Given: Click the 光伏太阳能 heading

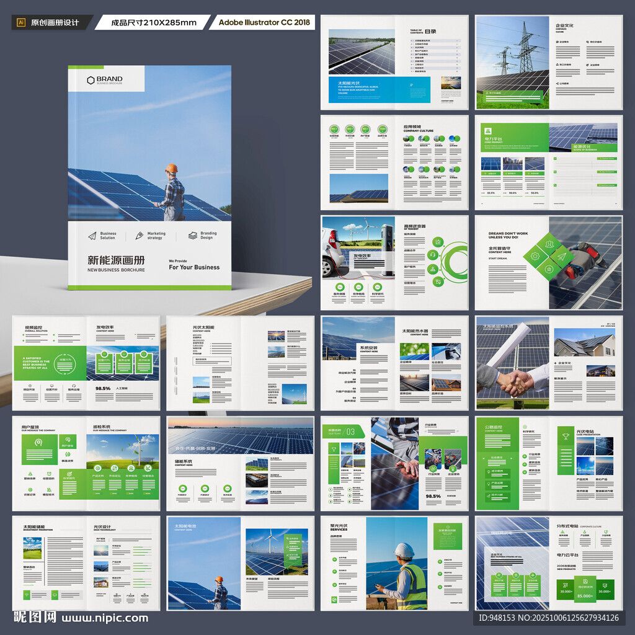Looking at the screenshot, I should 203,327.
